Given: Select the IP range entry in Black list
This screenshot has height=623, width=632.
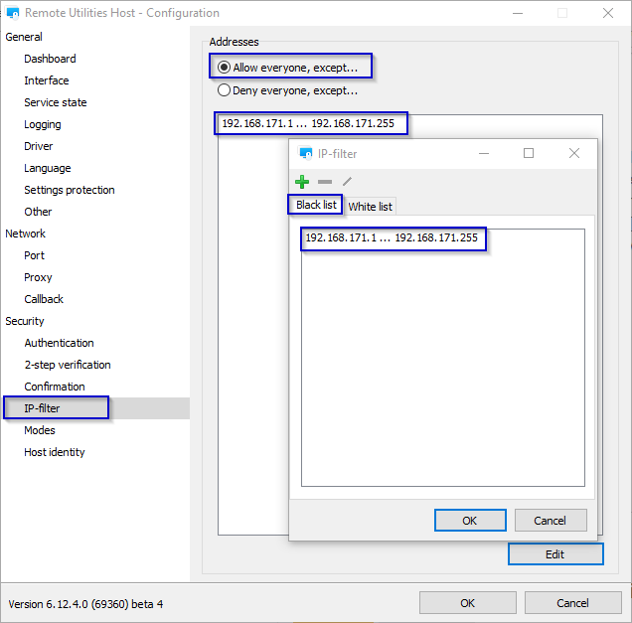Looking at the screenshot, I should click(392, 238).
